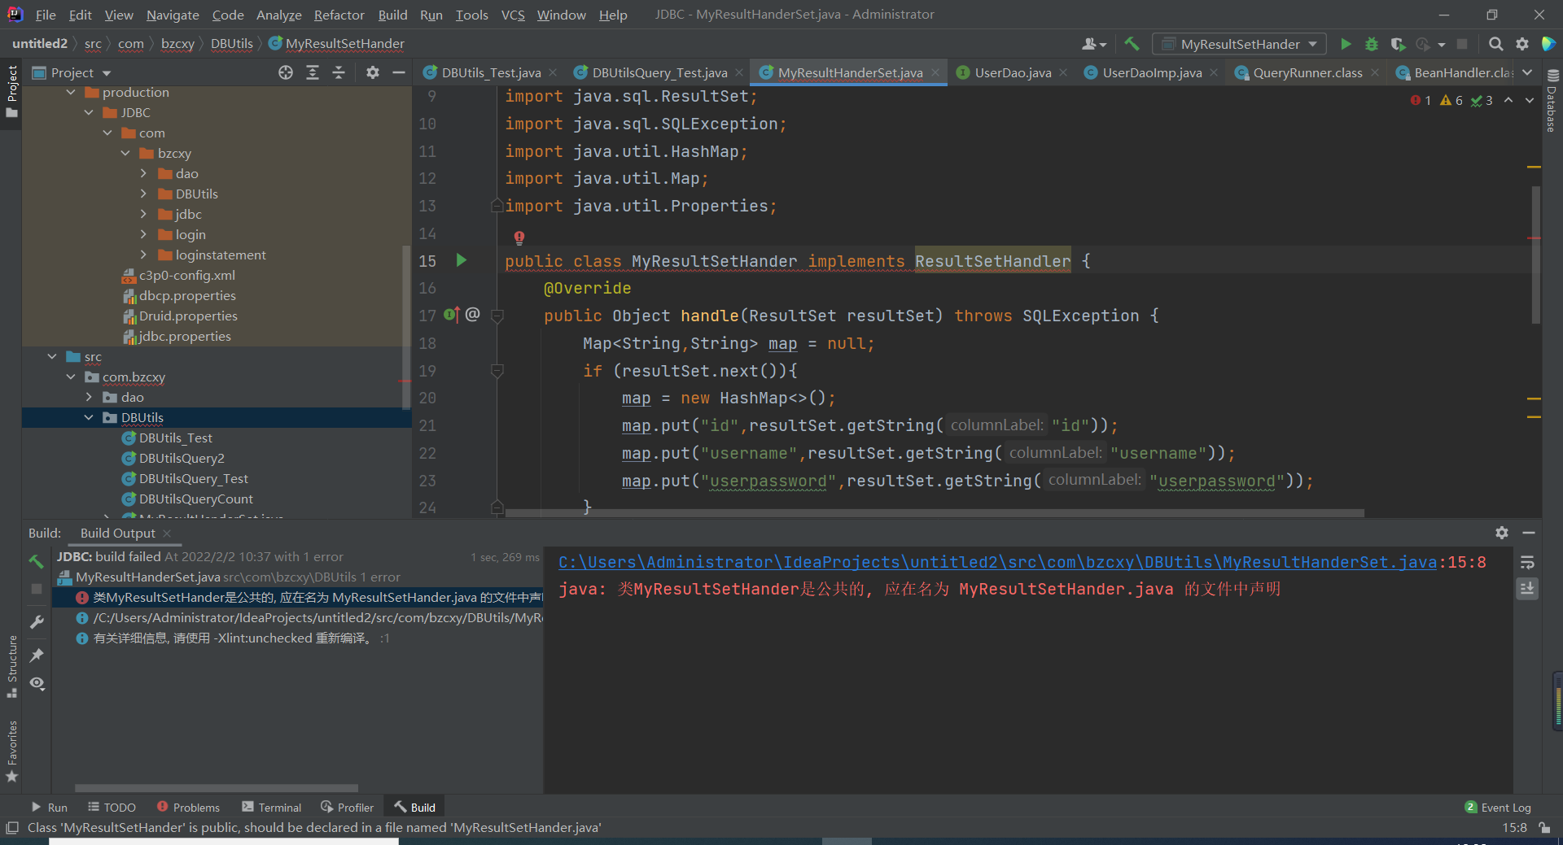Close the MyResultHanderSet.java tab

pos(935,72)
